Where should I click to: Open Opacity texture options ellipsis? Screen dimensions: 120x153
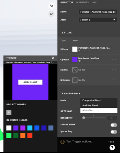tap(114, 59)
